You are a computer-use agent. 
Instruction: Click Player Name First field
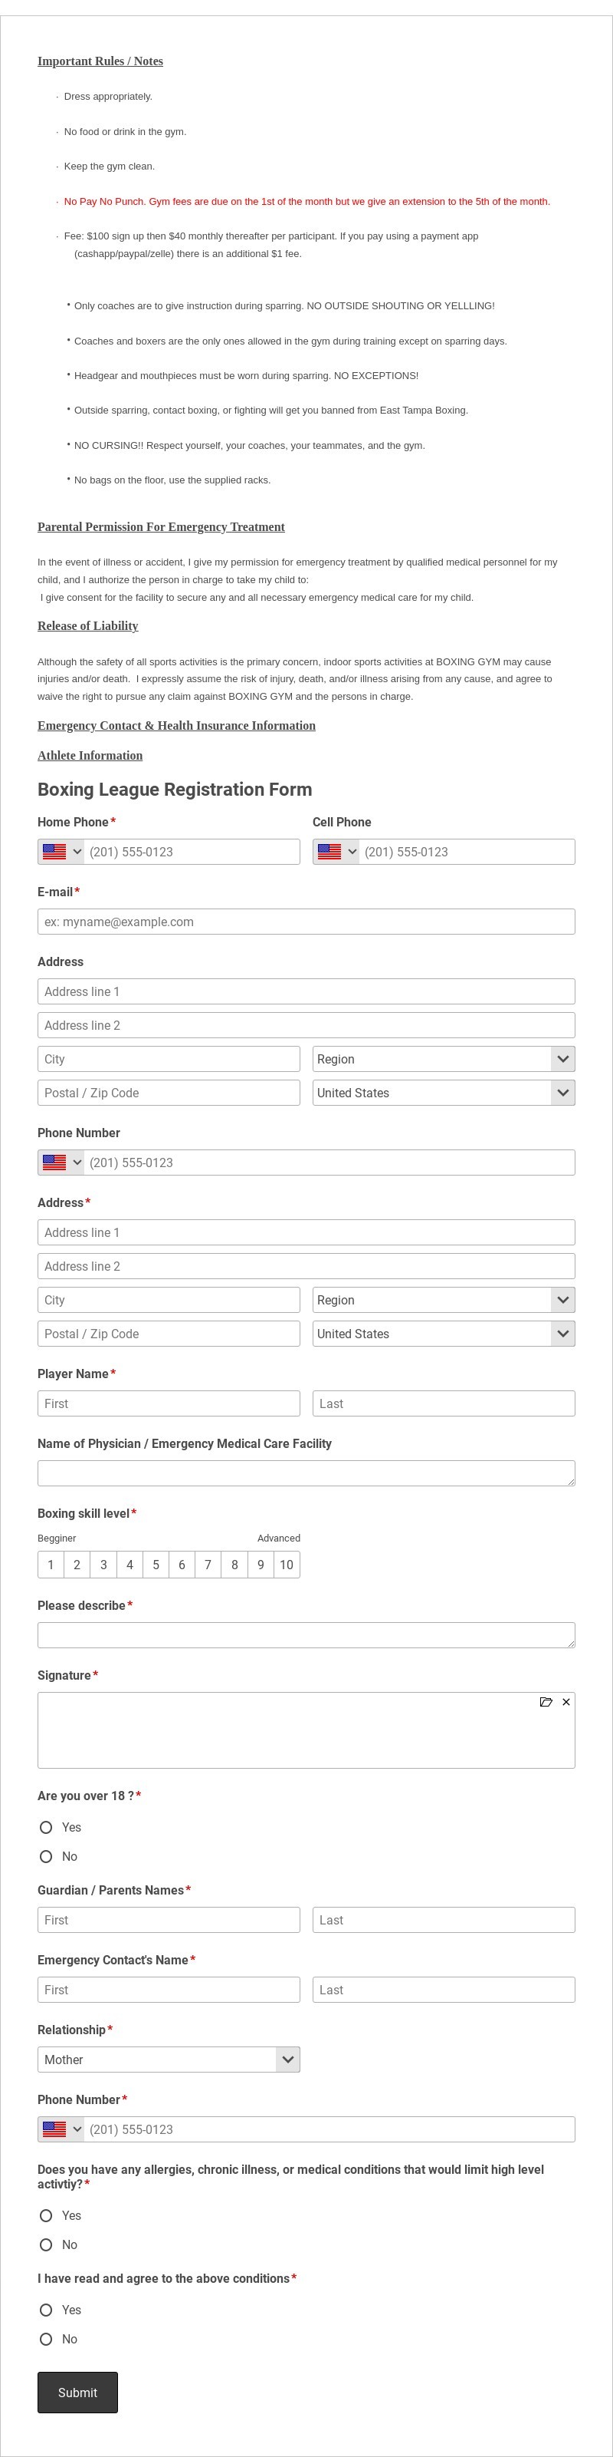pyautogui.click(x=169, y=1403)
